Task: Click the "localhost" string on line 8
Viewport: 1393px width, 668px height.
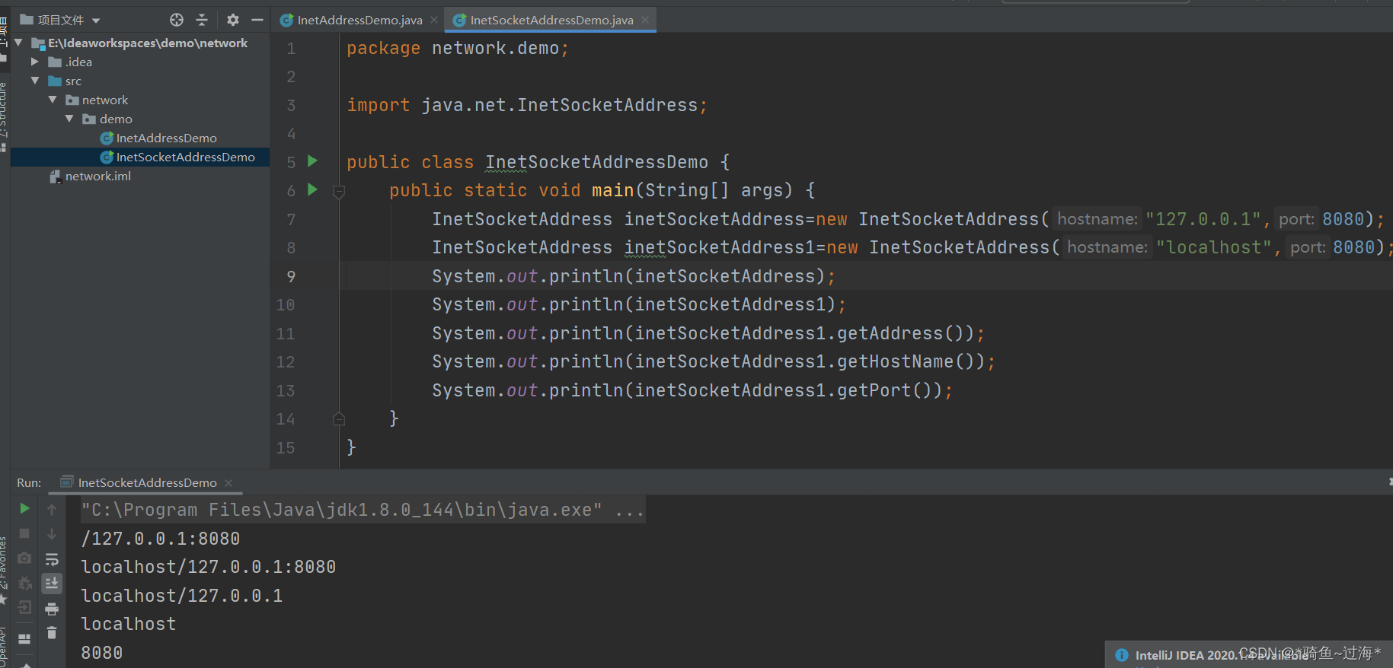Action: pos(1214,247)
